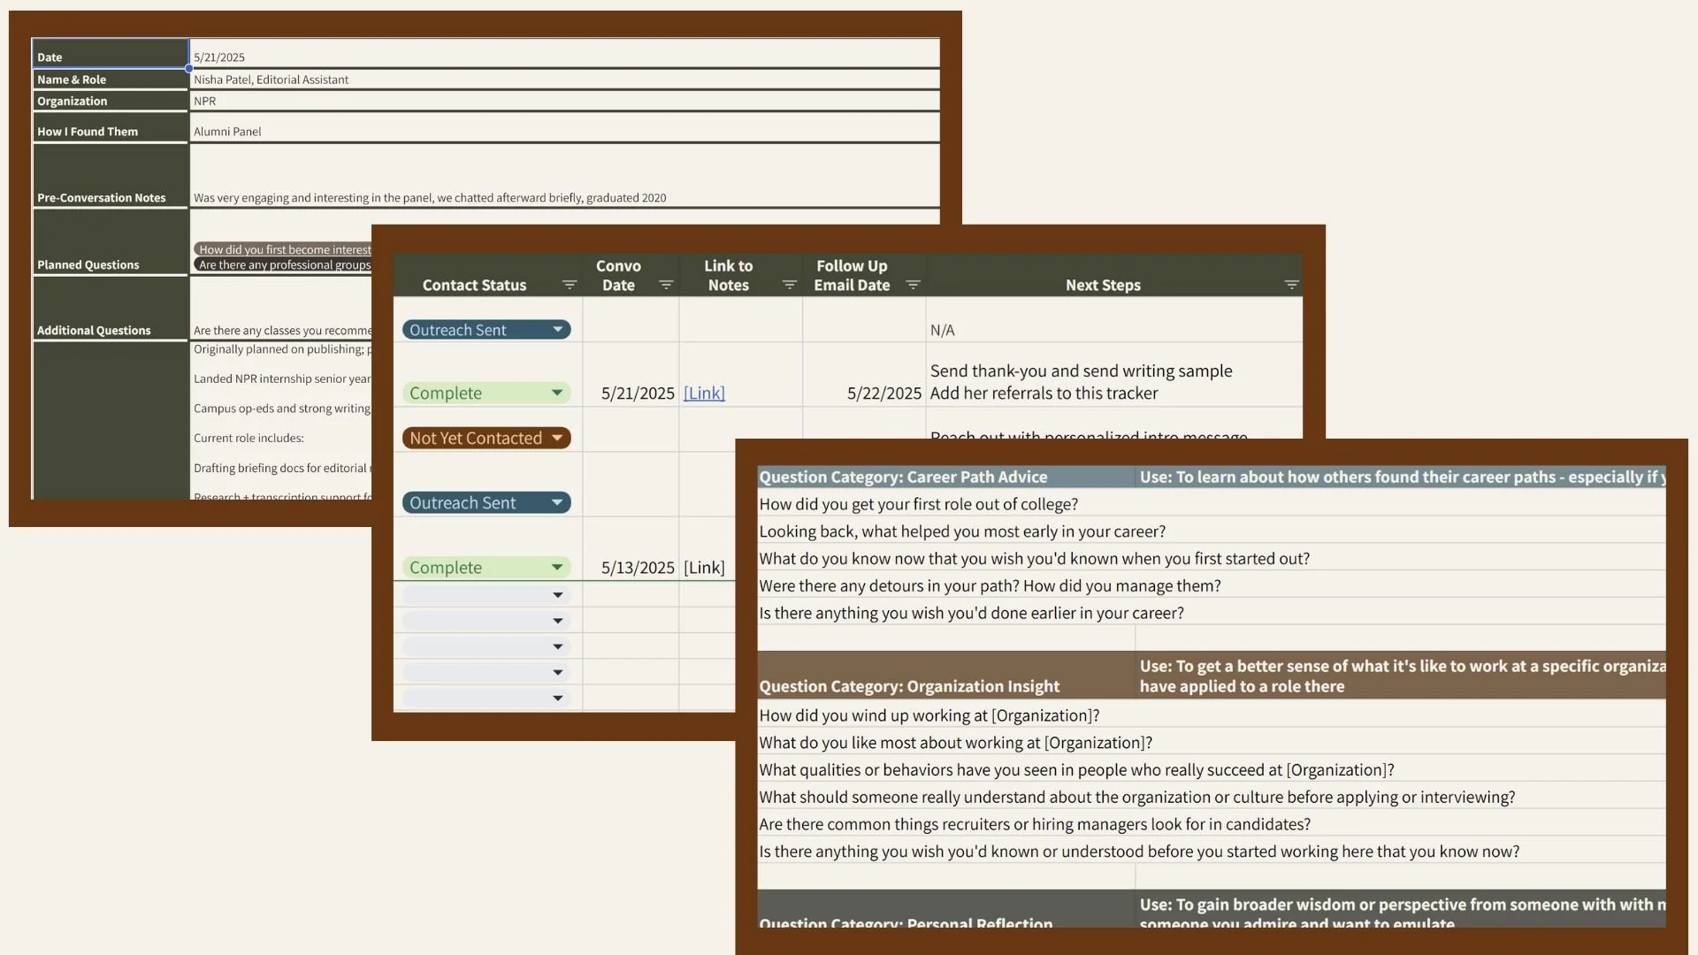This screenshot has height=955, width=1698.
Task: Open the filter on the Follow Up Email Date column
Action: pyautogui.click(x=914, y=285)
